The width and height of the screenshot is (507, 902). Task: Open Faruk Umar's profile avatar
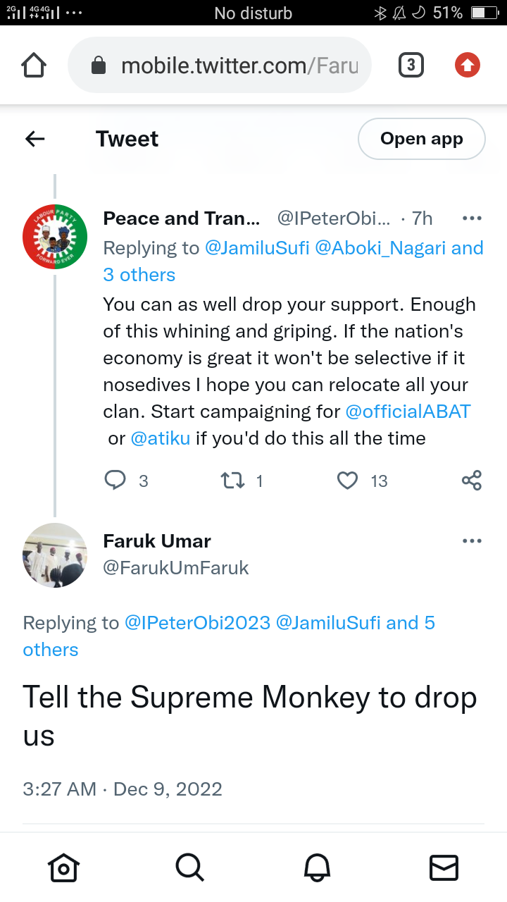click(x=55, y=555)
